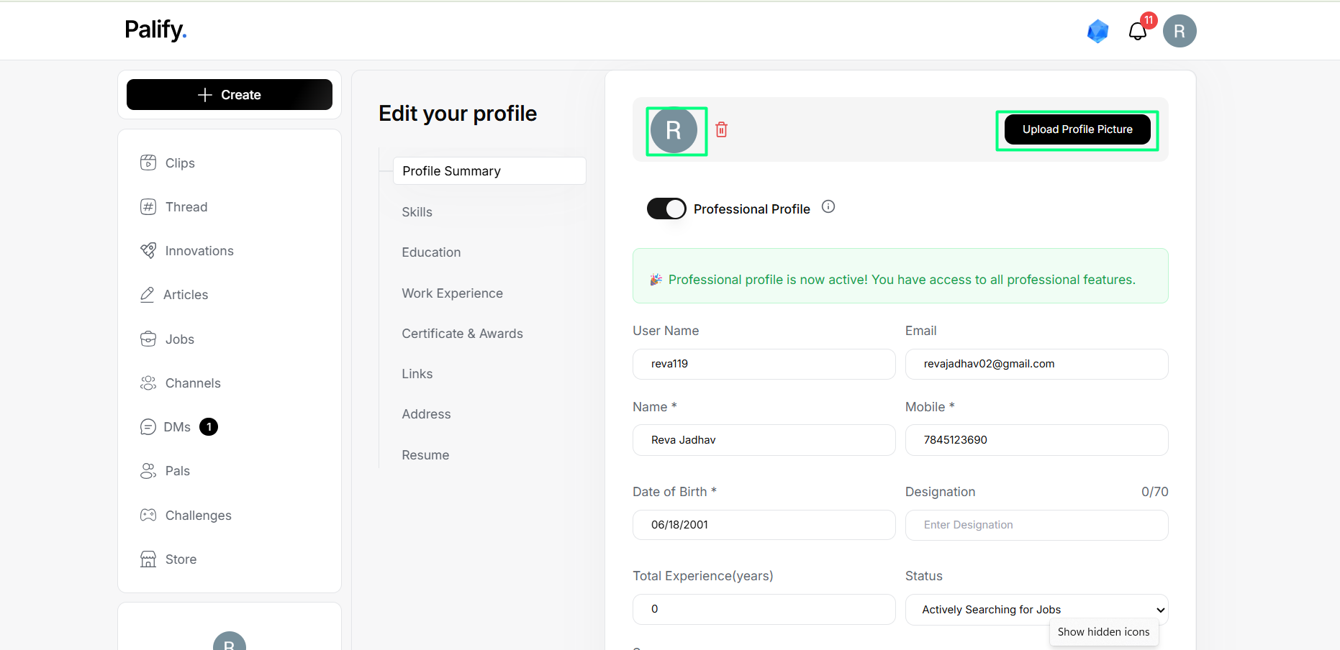Click the Name field with Reva Jadhav
Image resolution: width=1340 pixels, height=650 pixels.
(764, 440)
